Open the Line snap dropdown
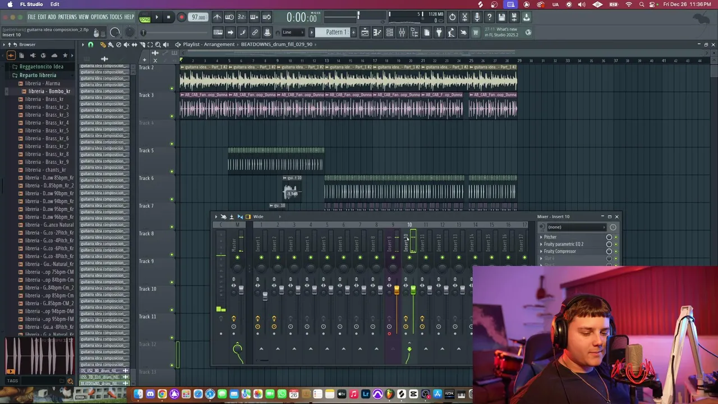Viewport: 718px width, 404px height. tap(292, 33)
